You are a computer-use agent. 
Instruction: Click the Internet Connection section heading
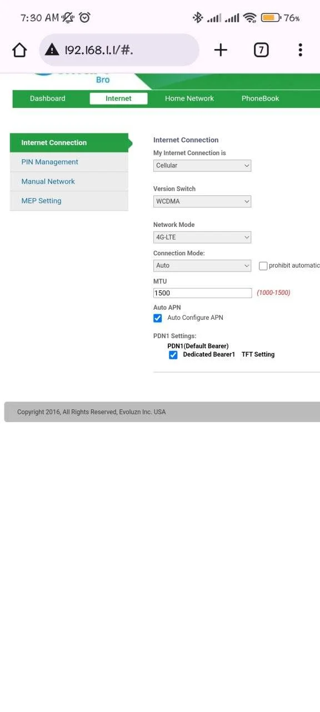[x=186, y=140]
